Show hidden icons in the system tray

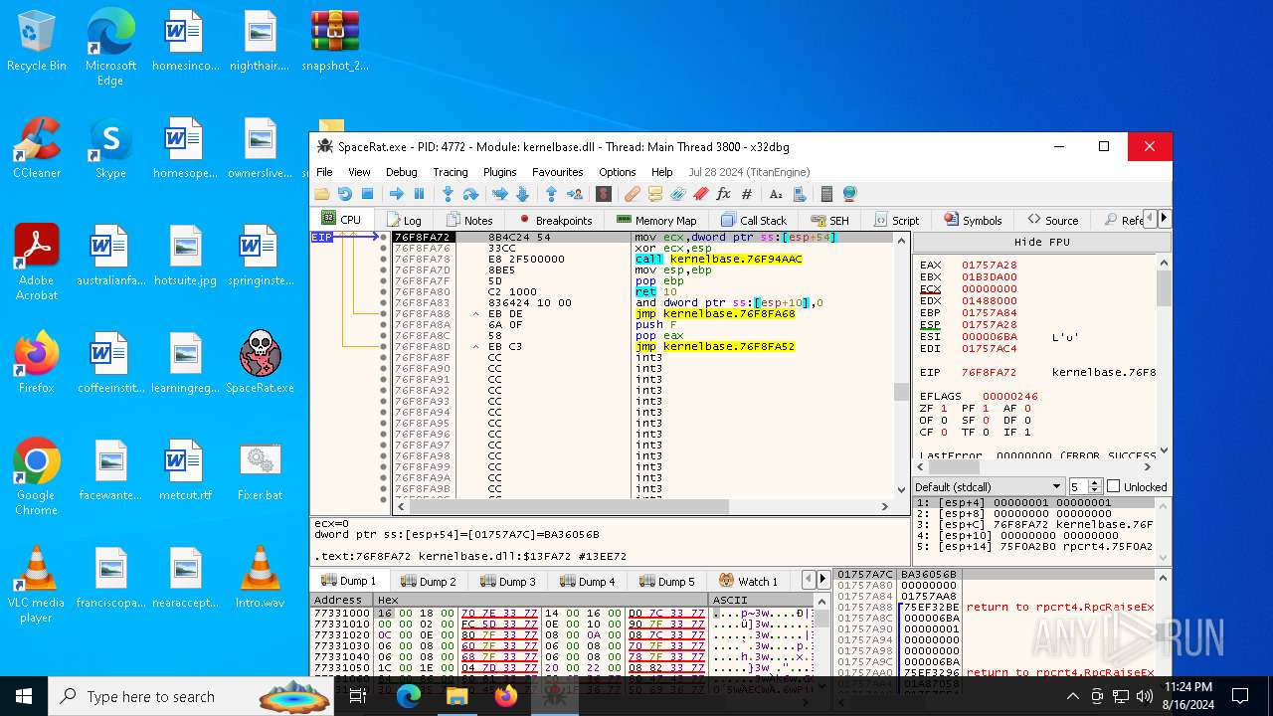[x=1072, y=696]
